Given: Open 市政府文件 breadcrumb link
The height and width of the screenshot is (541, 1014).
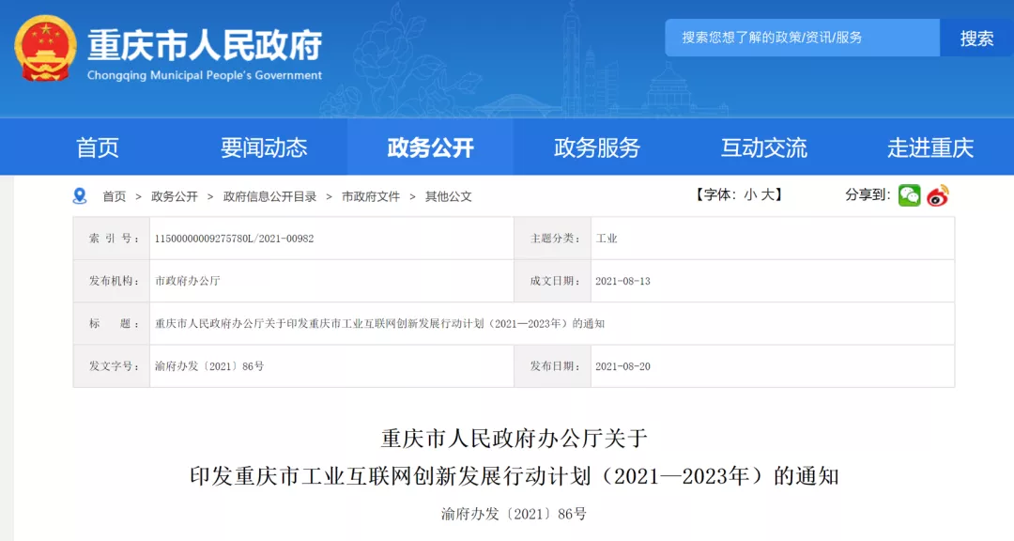Looking at the screenshot, I should [371, 196].
